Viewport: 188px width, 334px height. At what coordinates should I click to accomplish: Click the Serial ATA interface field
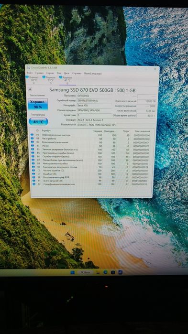(x=94, y=106)
